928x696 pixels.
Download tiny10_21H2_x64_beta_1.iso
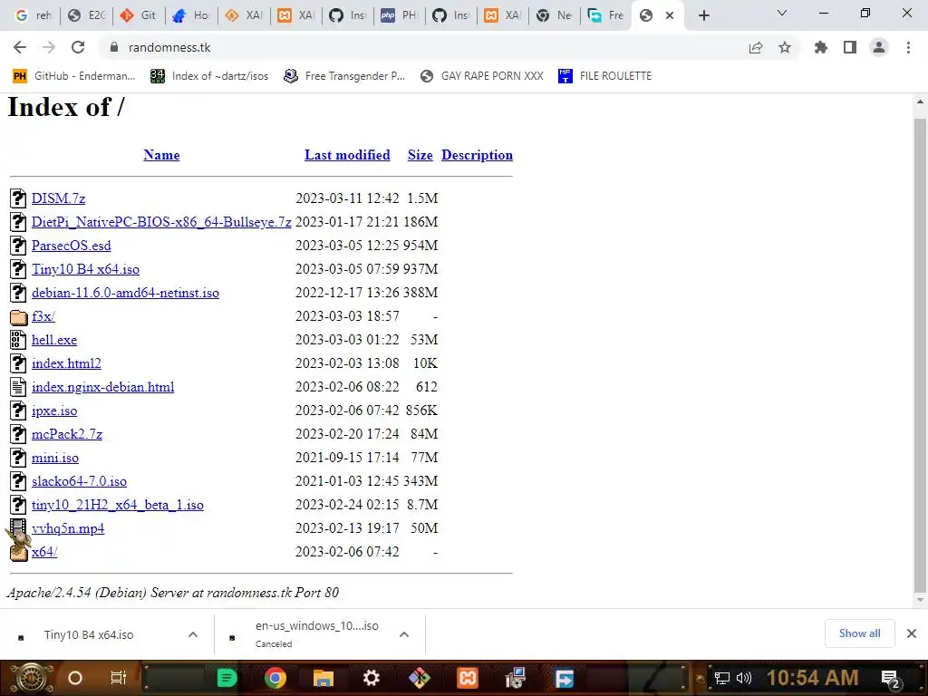[118, 505]
